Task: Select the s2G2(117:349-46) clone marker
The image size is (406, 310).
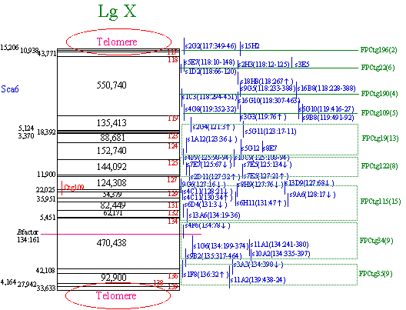Action: 211,46
